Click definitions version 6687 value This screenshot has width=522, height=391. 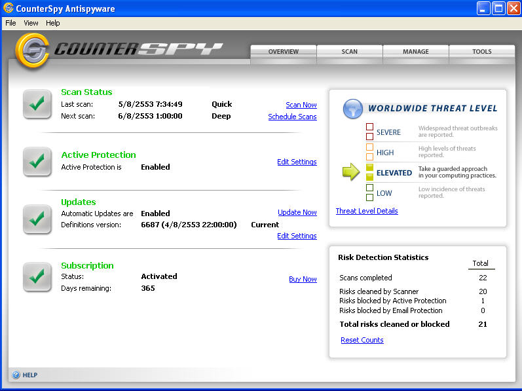click(x=189, y=225)
